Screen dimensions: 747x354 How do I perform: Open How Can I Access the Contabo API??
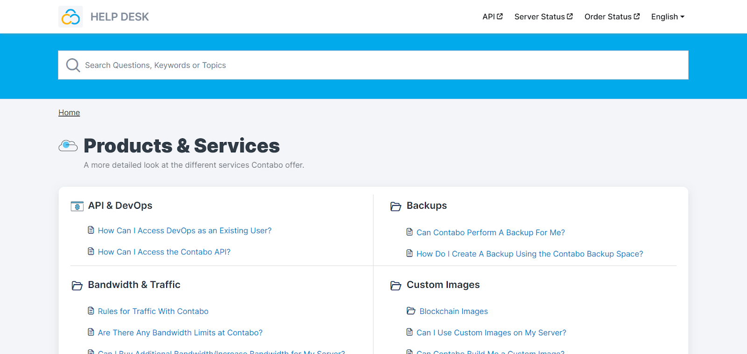pyautogui.click(x=164, y=252)
